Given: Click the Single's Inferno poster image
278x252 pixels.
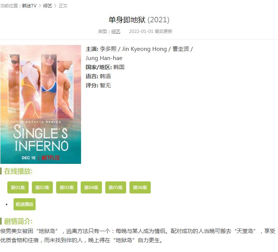Looking at the screenshot, I should [41, 104].
